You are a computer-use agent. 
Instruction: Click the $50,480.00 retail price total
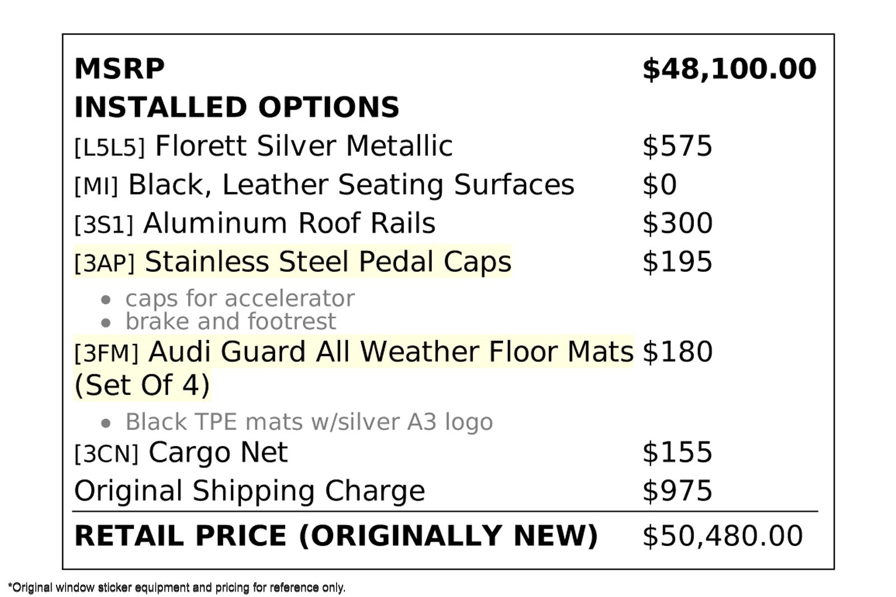click(x=722, y=535)
